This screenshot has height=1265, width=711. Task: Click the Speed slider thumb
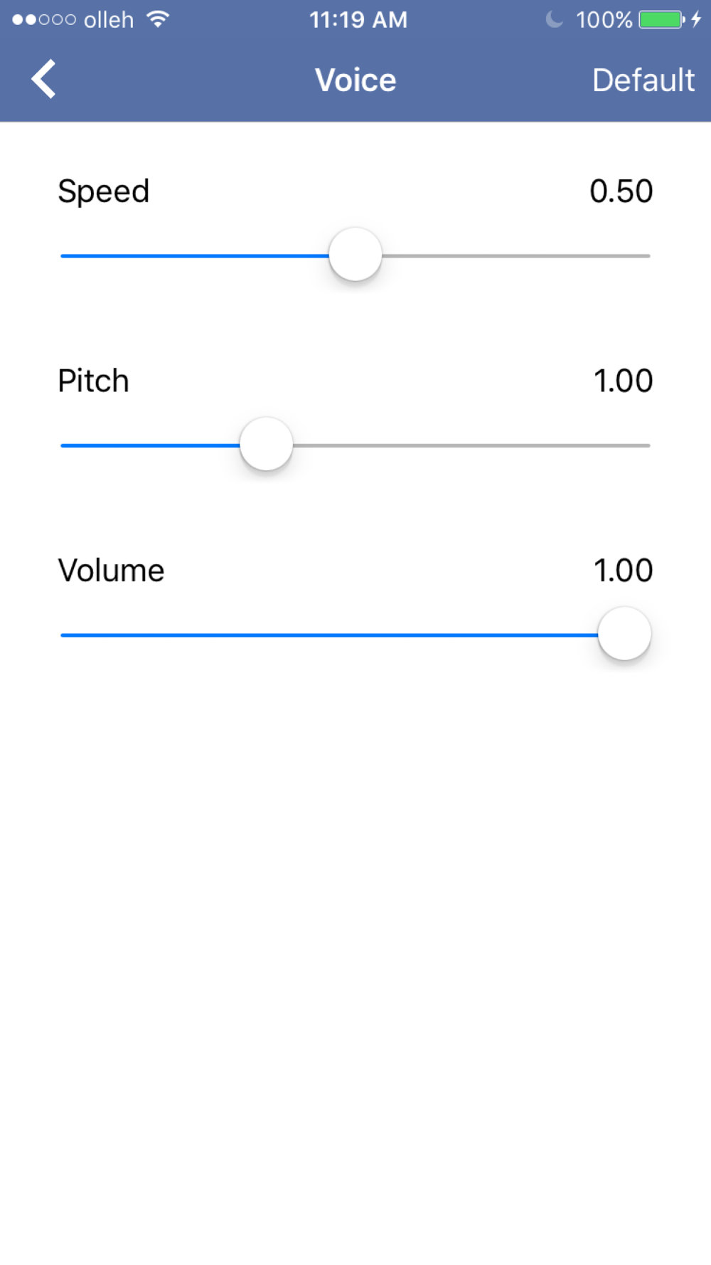pyautogui.click(x=355, y=255)
